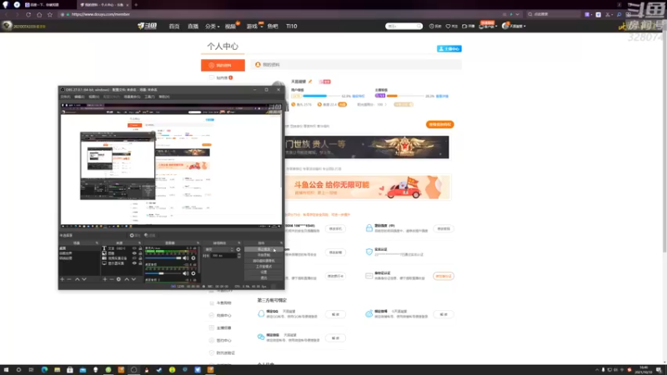Open the transition type dropdown in OBS
Viewport: 667px width, 375px height.
click(219, 249)
